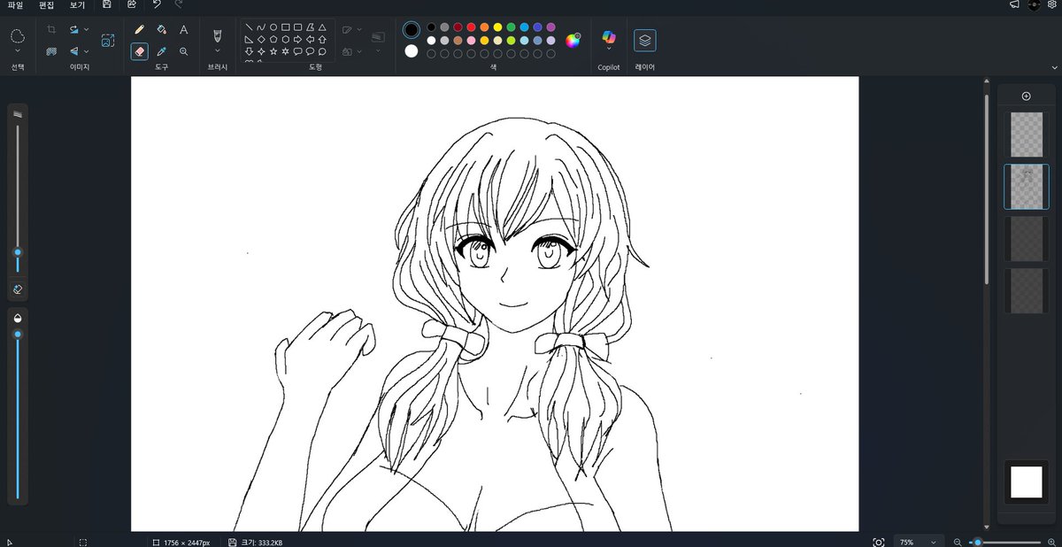Click the Share icon in title bar
The width and height of the screenshot is (1062, 547).
(x=131, y=4)
